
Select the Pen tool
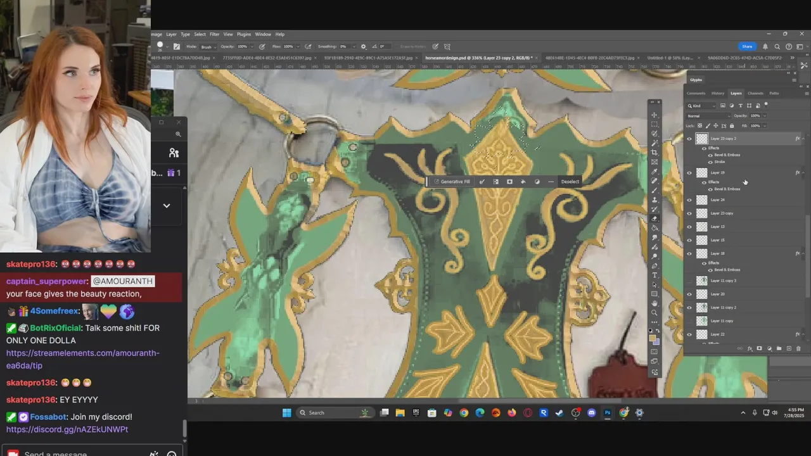(655, 265)
